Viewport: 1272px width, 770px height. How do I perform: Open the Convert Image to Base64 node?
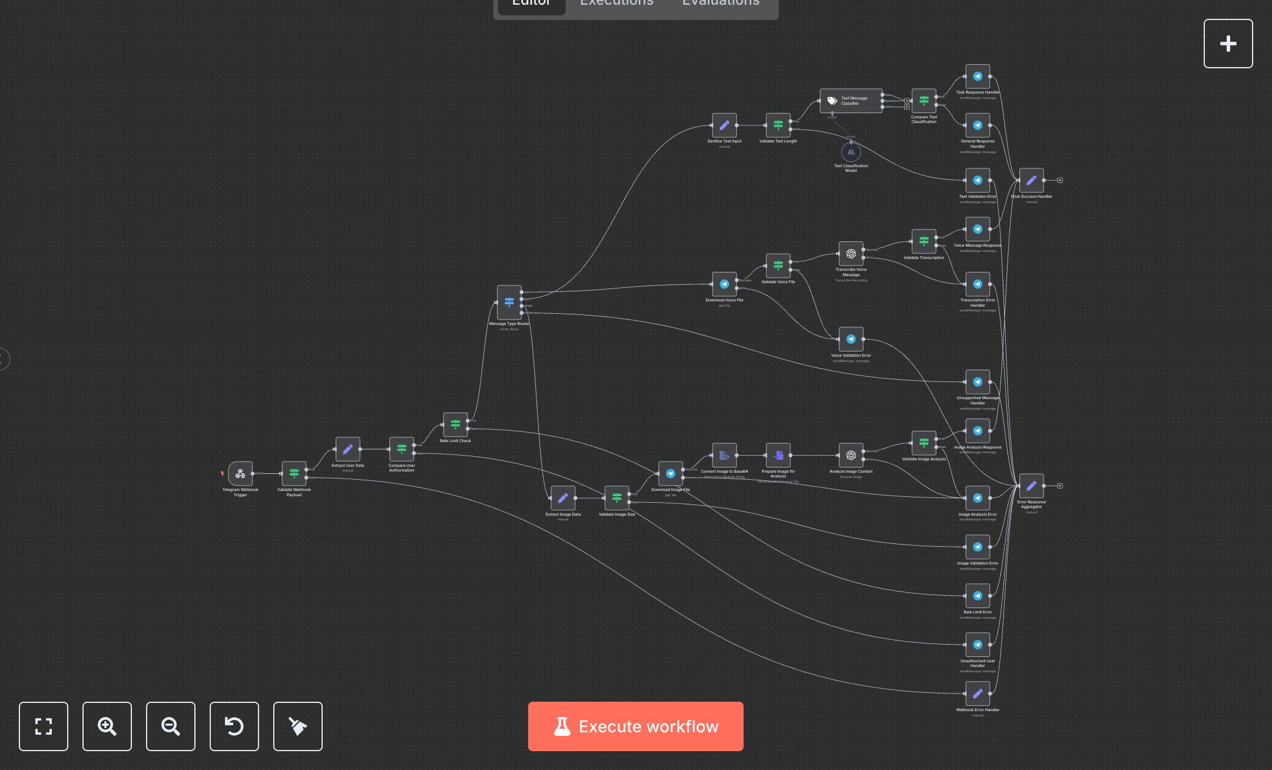coord(724,455)
